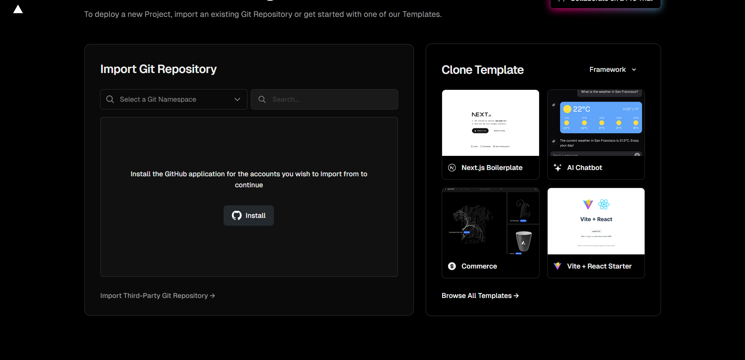Select the AI Chatbot title

click(x=585, y=168)
